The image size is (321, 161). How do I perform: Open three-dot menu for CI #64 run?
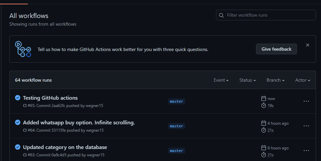click(306, 126)
